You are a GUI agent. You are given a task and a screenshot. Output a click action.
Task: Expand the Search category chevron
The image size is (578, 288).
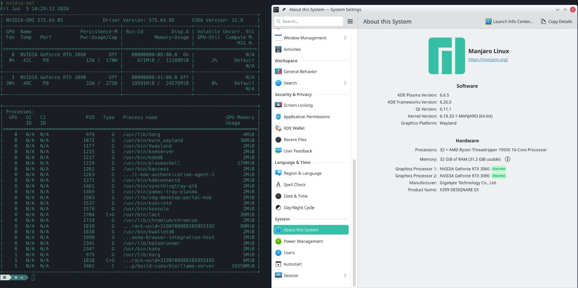point(345,83)
